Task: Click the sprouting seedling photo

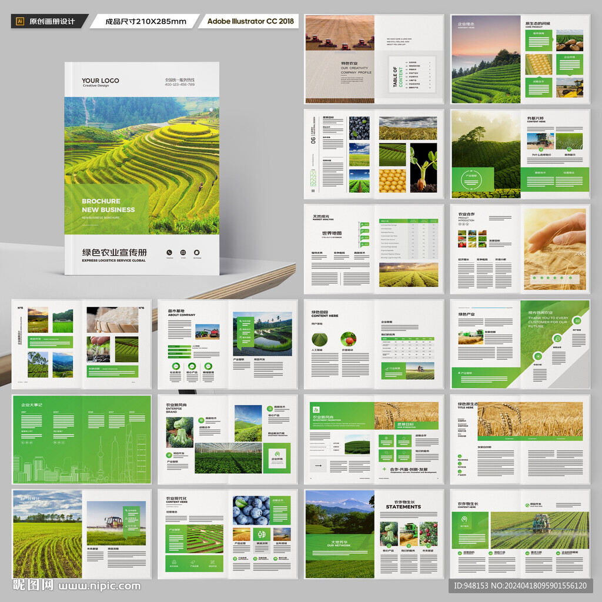Action: coord(423,168)
